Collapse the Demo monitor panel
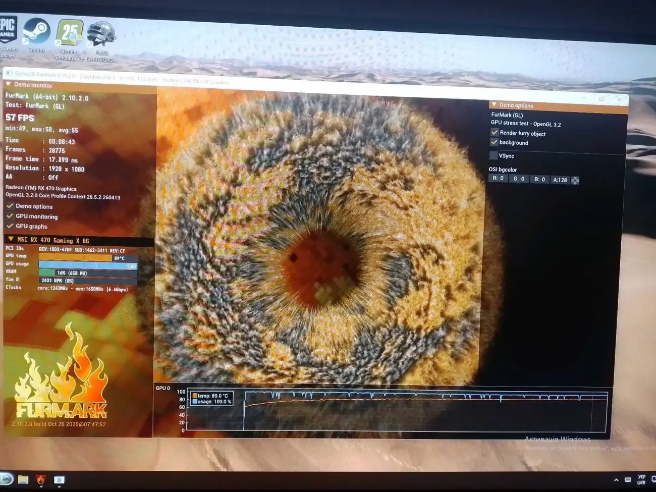The width and height of the screenshot is (656, 492). (x=8, y=84)
